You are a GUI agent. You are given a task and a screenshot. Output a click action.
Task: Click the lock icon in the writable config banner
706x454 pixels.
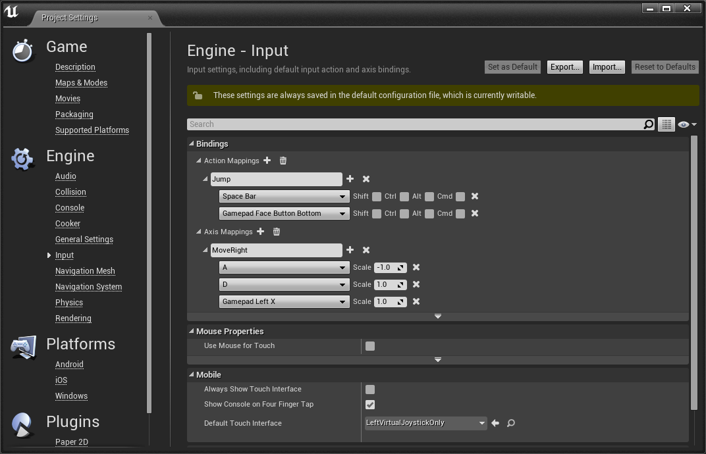pyautogui.click(x=198, y=95)
